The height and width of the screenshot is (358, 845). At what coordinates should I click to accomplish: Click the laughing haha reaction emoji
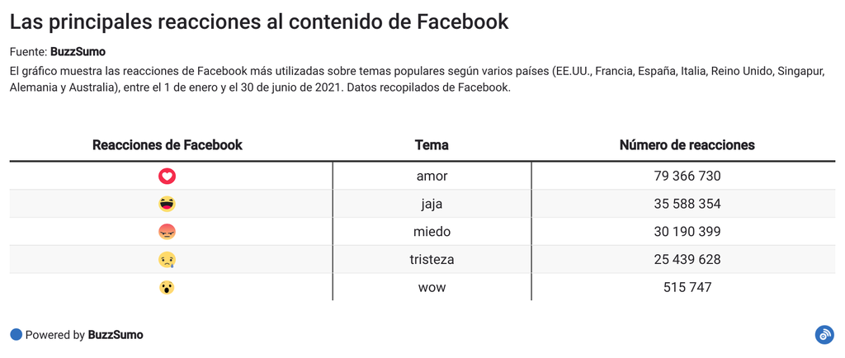(x=168, y=204)
